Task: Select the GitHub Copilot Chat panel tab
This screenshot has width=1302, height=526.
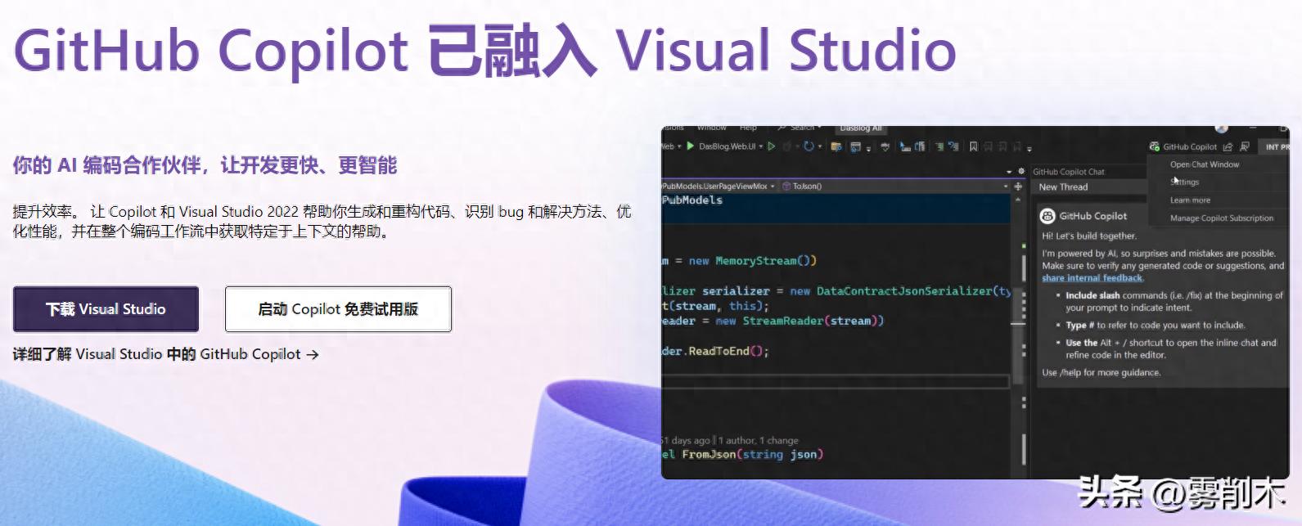Action: click(1069, 172)
